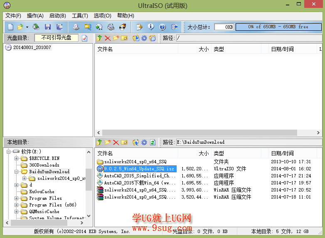Click 不可引导光盘 boot status button
The height and width of the screenshot is (238, 325).
click(56, 38)
